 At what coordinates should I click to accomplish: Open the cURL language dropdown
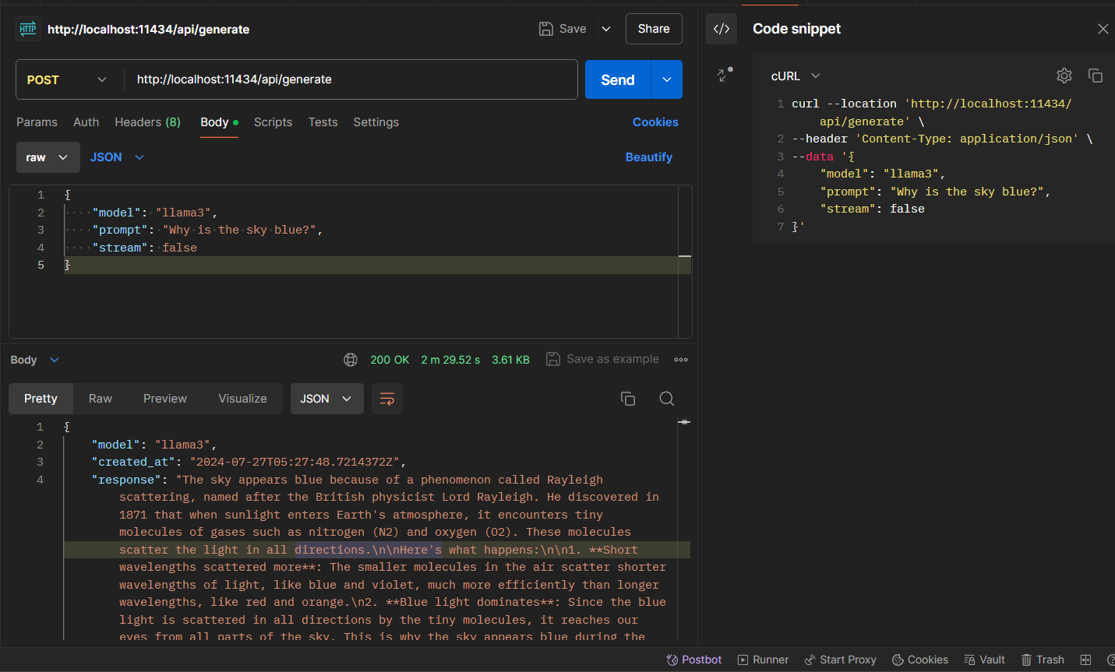(x=796, y=76)
